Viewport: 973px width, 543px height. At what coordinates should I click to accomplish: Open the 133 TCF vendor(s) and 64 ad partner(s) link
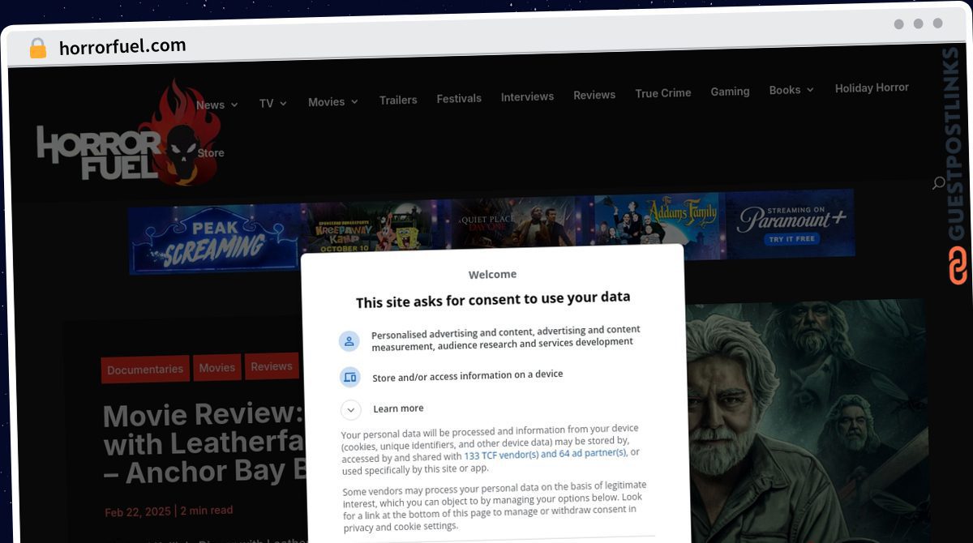tap(545, 454)
